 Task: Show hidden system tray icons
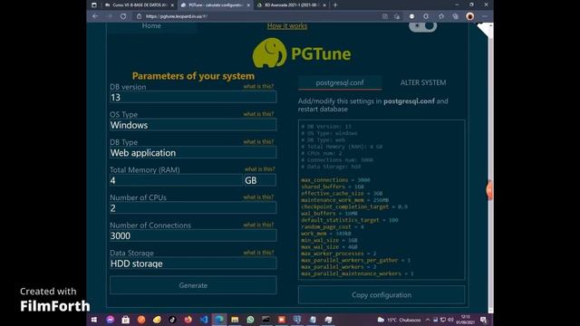click(428, 320)
